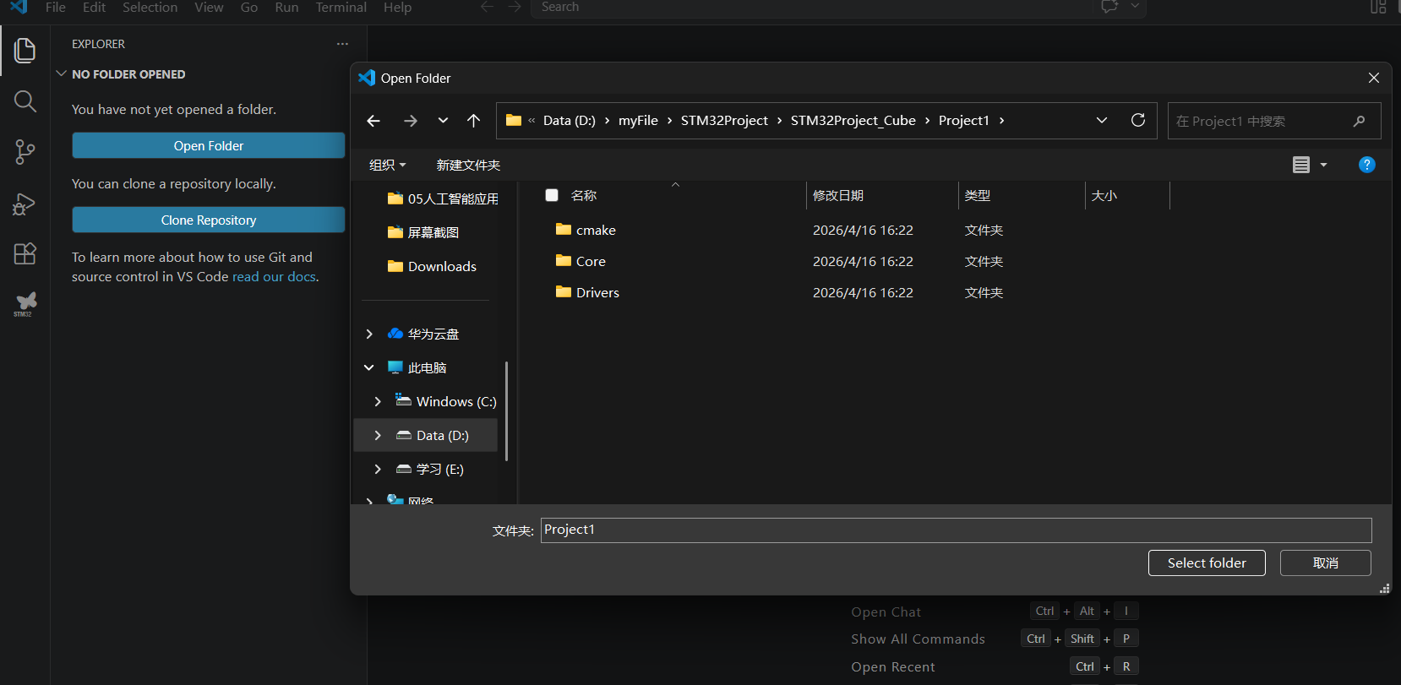Viewport: 1401px width, 685px height.
Task: Open the Terminal menu
Action: click(341, 7)
